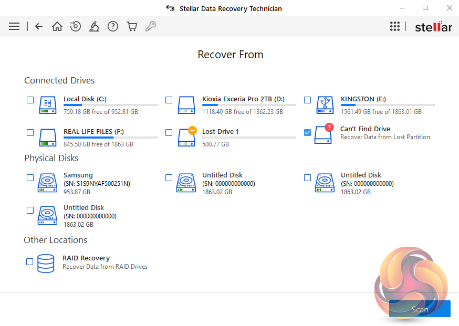Click 'Recover Data from RAID Drives' text

pos(105,267)
